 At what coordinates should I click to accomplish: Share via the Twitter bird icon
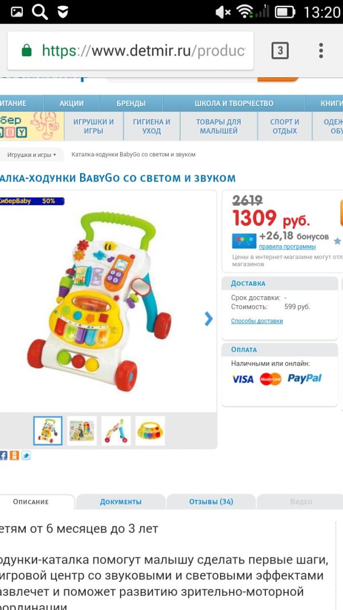click(26, 455)
